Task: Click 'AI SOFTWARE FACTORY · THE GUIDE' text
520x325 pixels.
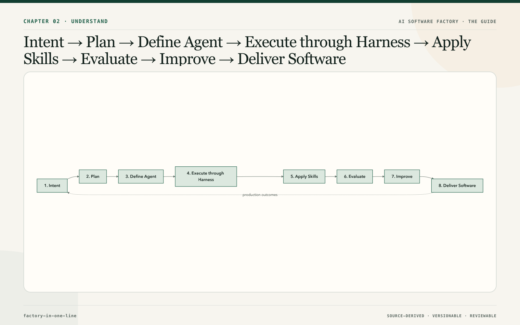Action: pos(448,21)
